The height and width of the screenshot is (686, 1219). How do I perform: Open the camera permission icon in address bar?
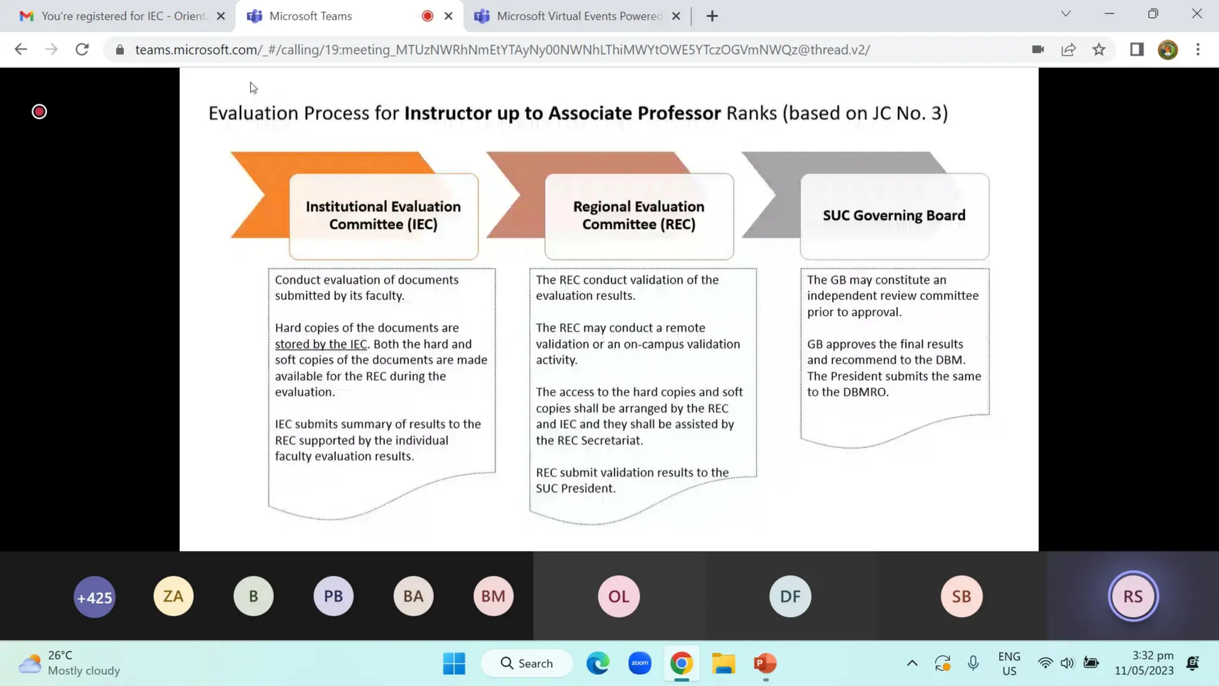click(1037, 49)
